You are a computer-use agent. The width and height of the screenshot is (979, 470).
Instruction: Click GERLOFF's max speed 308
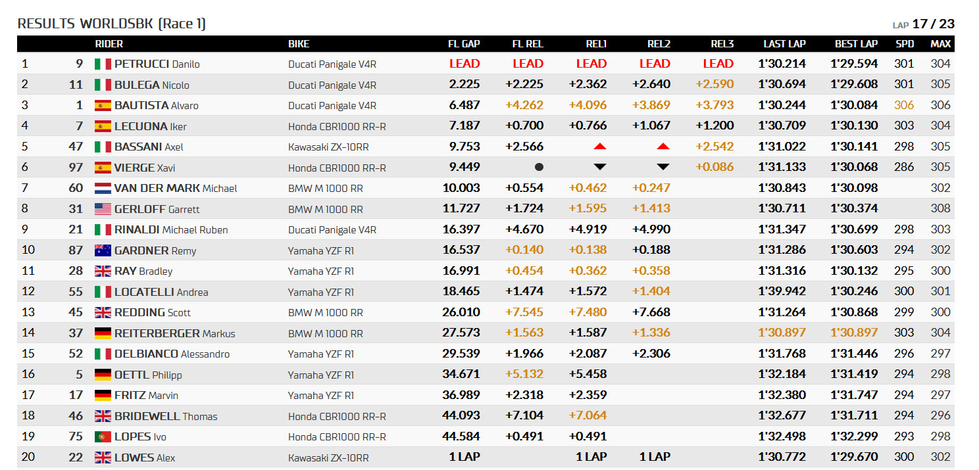pyautogui.click(x=940, y=208)
